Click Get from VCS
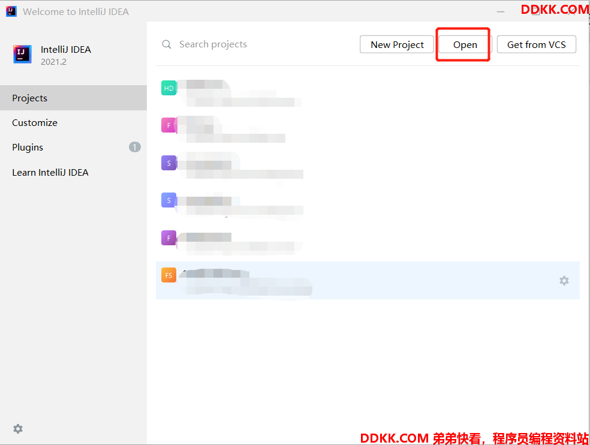The height and width of the screenshot is (445, 590). click(537, 44)
